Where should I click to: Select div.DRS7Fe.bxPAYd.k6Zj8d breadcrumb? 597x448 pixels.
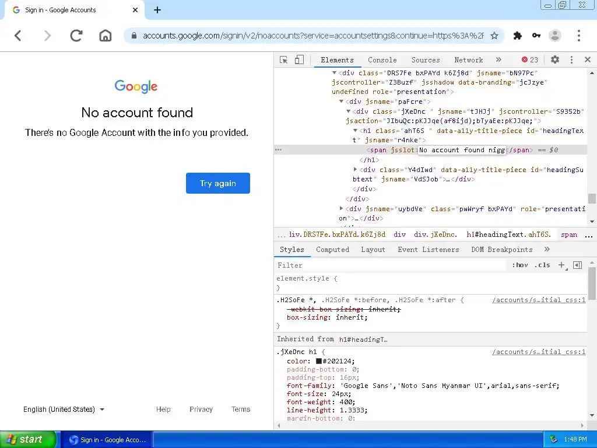coord(338,235)
